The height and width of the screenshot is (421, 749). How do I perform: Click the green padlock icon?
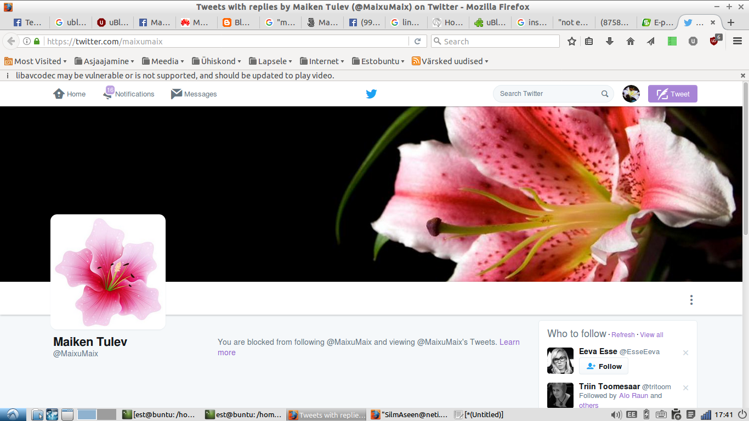pyautogui.click(x=37, y=41)
